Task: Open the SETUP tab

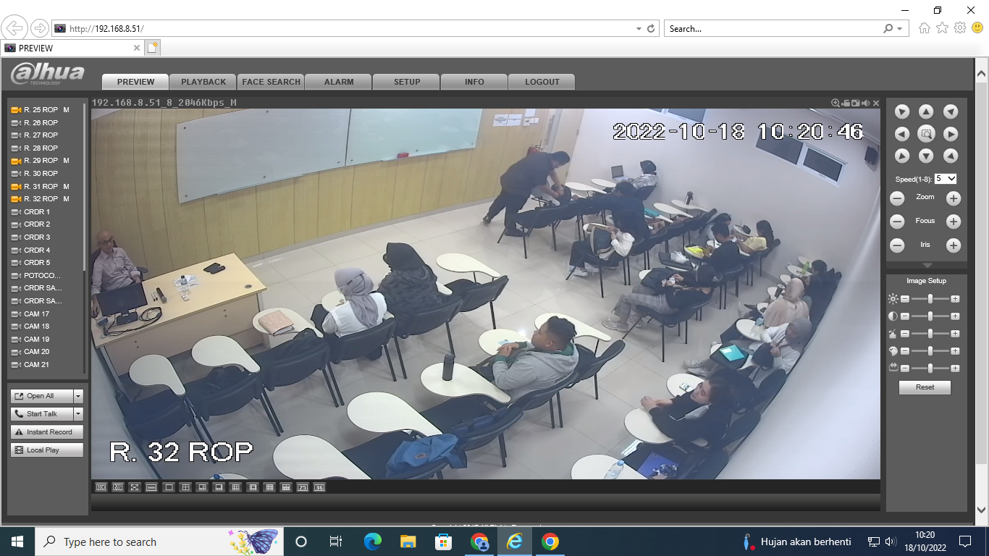Action: pyautogui.click(x=407, y=82)
